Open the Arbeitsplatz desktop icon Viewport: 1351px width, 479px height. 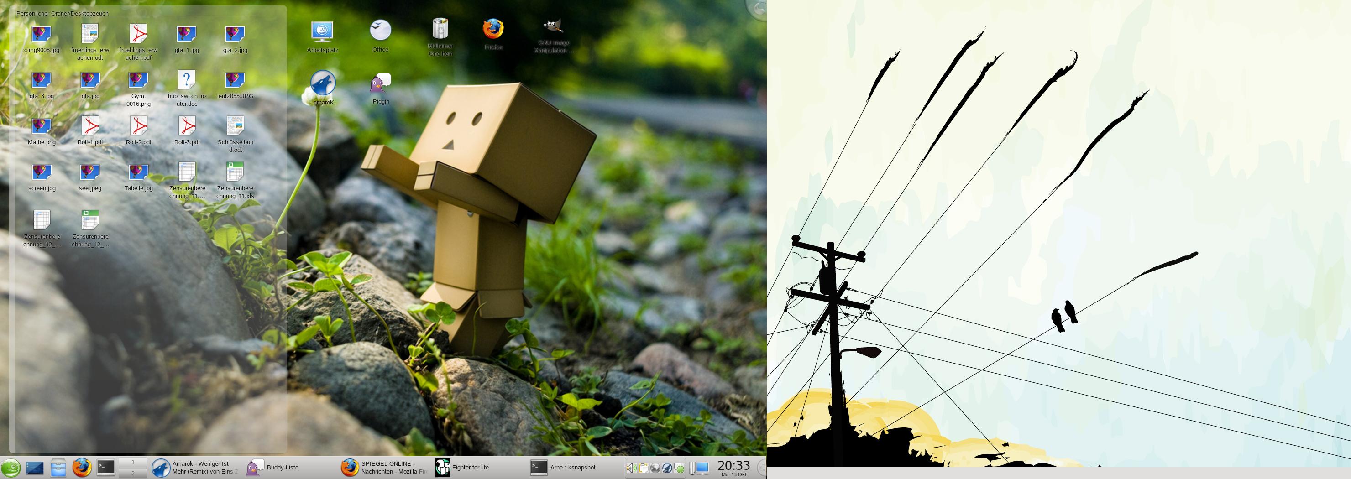pyautogui.click(x=322, y=31)
